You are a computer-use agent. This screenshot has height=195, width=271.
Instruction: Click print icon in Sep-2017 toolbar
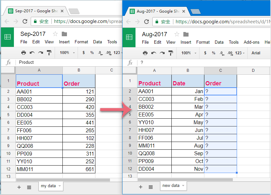point(24,53)
